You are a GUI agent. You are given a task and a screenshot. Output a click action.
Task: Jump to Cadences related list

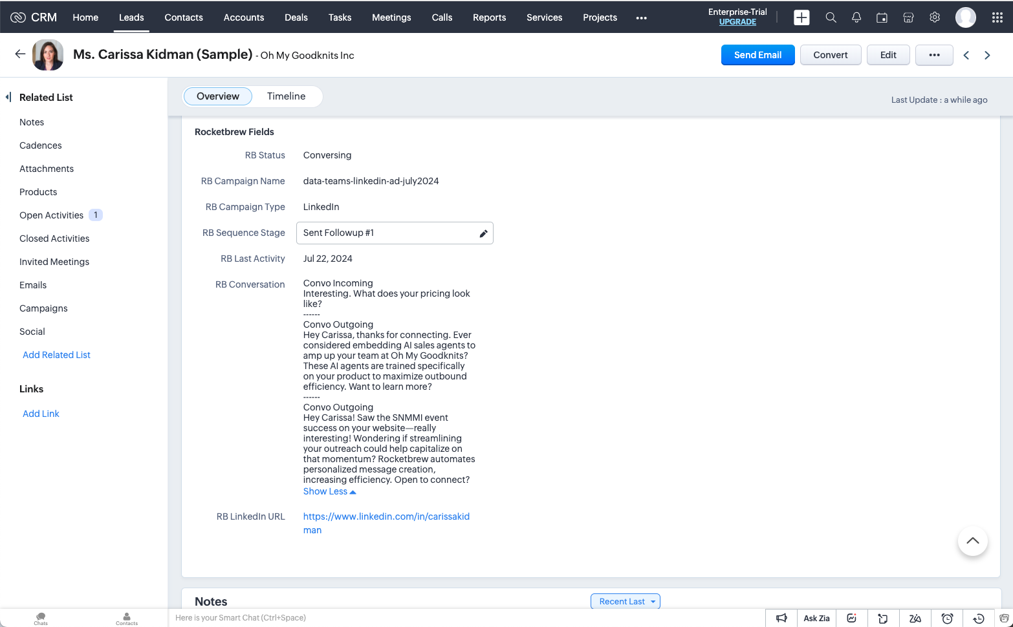point(41,145)
